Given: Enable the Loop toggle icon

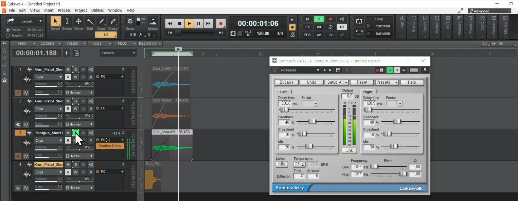Looking at the screenshot, I should [x=359, y=21].
